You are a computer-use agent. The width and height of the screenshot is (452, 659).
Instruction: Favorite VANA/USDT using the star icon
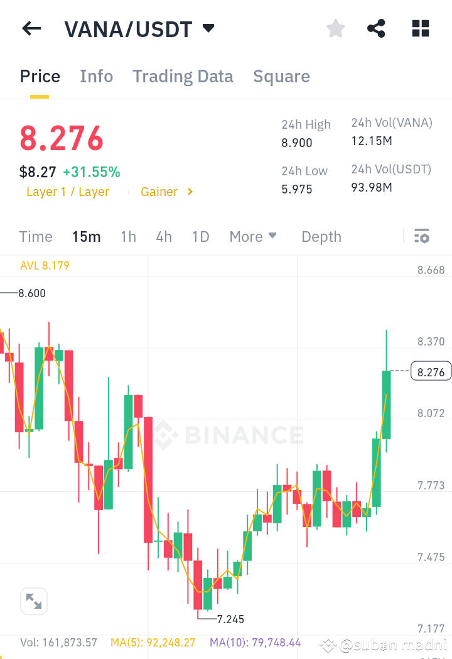335,28
